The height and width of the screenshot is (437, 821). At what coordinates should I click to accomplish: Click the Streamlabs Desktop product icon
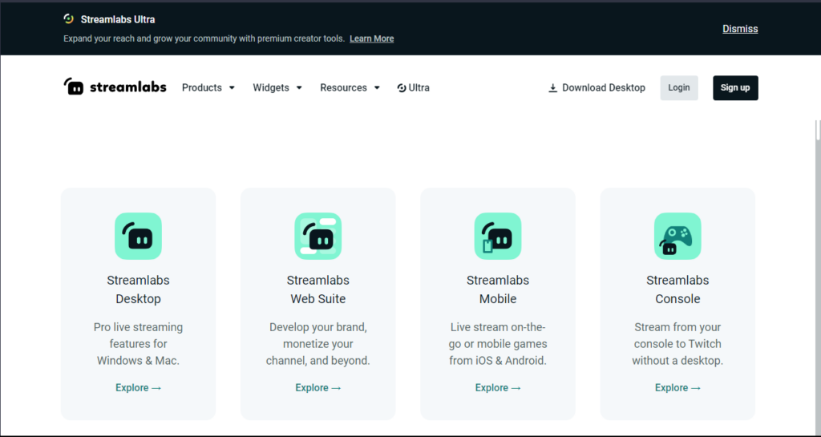[138, 236]
